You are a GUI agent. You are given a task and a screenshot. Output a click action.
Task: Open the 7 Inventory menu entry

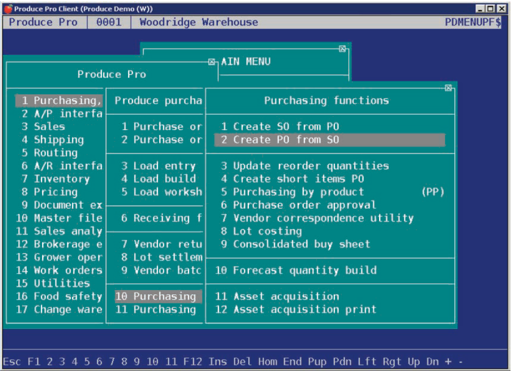[56, 179]
